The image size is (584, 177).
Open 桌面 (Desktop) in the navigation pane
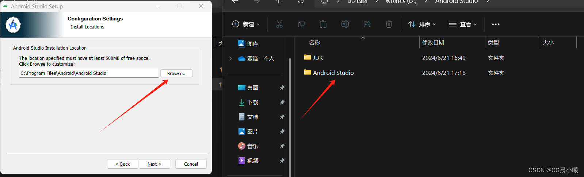pyautogui.click(x=253, y=88)
